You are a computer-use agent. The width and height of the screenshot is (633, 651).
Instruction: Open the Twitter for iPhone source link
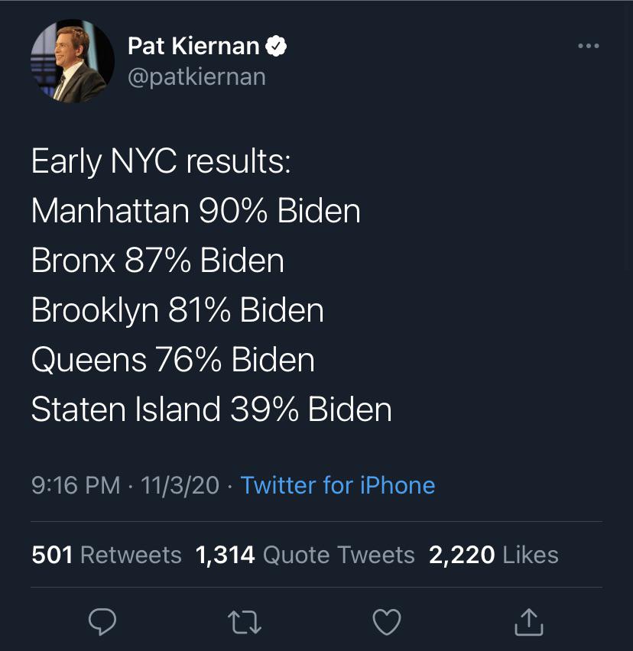coord(337,485)
